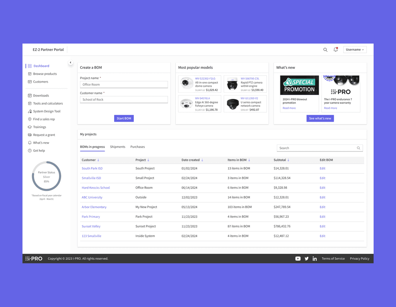The height and width of the screenshot is (307, 396).
Task: Click the Special Promotion banner image
Action: [x=300, y=85]
